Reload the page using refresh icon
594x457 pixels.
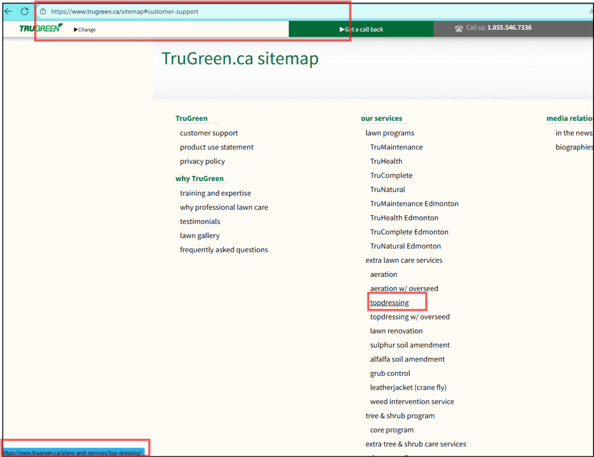click(24, 11)
